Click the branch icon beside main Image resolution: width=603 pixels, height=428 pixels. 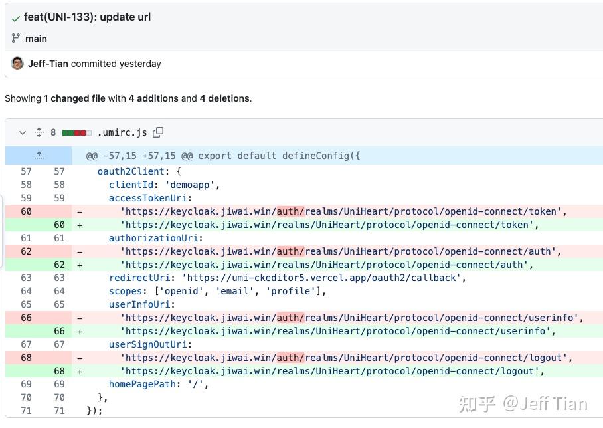click(15, 39)
